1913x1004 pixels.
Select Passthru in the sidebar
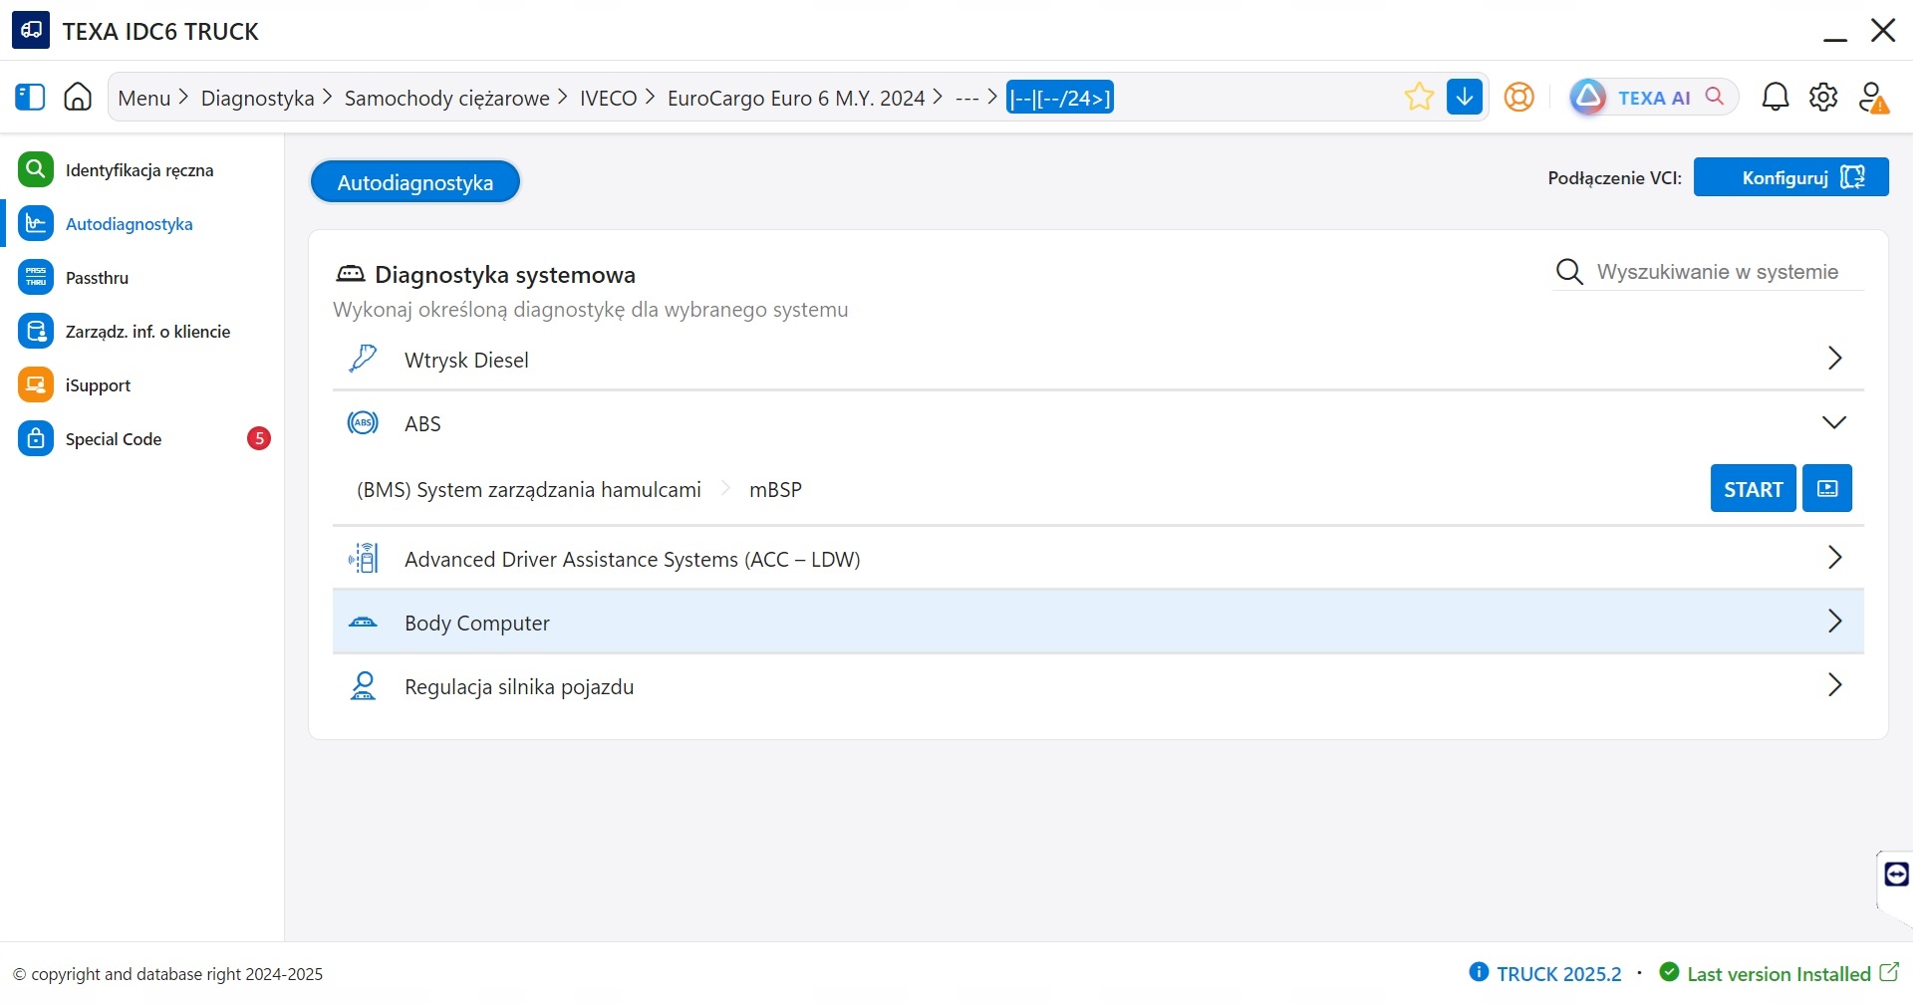click(x=97, y=278)
